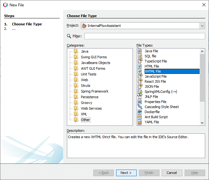Select the XML category
Viewport: 209px width, 180px height.
coord(84,114)
